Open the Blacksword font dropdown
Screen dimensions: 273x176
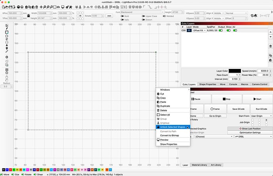coord(142,12)
